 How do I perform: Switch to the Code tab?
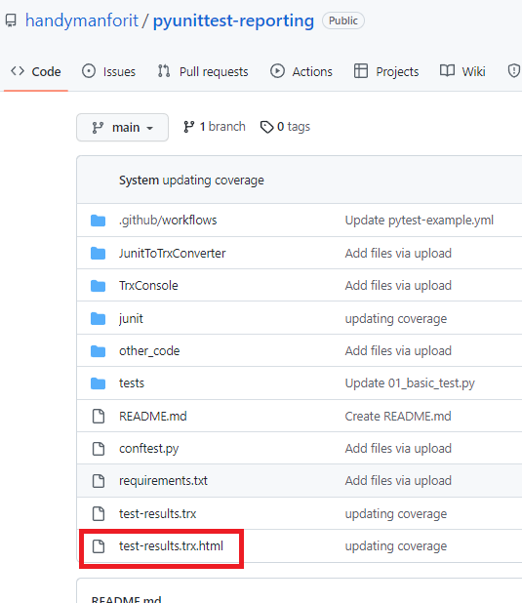[36, 71]
